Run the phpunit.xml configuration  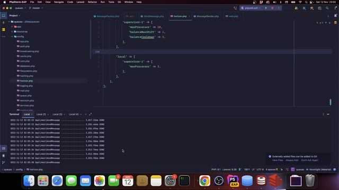(x=266, y=8)
